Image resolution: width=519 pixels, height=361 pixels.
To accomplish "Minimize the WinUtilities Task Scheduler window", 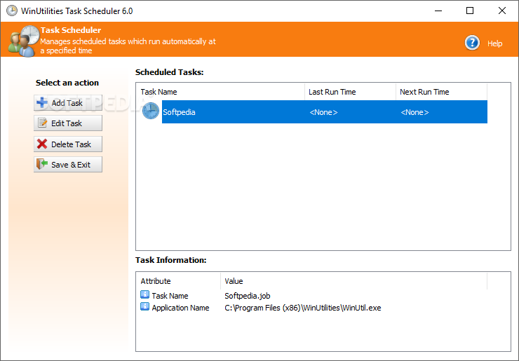I will click(x=438, y=11).
